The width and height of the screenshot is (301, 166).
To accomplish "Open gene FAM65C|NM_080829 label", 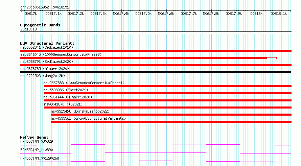I will tap(37, 141).
